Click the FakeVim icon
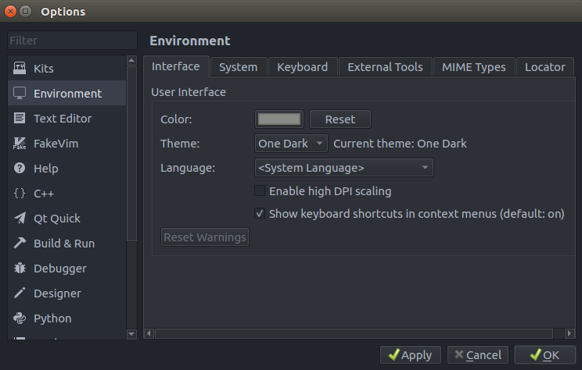 pyautogui.click(x=20, y=143)
